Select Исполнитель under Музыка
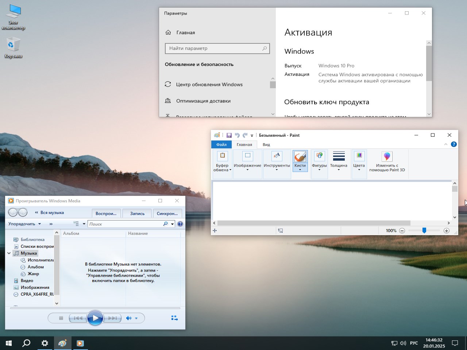Image resolution: width=467 pixels, height=350 pixels. pyautogui.click(x=37, y=260)
